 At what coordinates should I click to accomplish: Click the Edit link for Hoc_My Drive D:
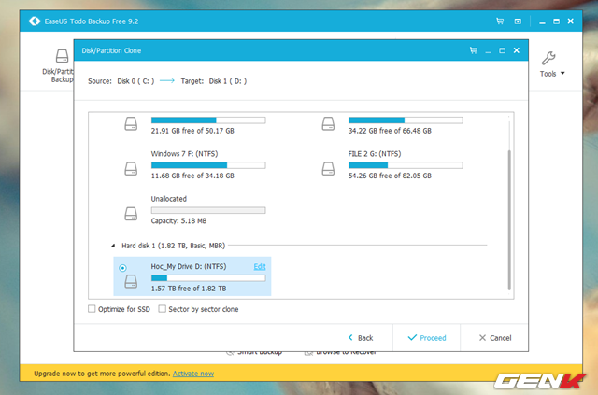260,266
